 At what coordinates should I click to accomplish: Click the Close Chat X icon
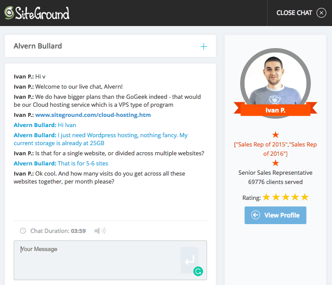coord(321,13)
